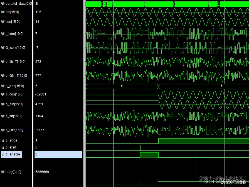Select the sin[15:0] signal row
The height and width of the screenshot is (187, 249).
pyautogui.click(x=12, y=12)
